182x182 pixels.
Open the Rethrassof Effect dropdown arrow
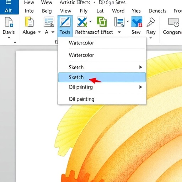point(119,32)
